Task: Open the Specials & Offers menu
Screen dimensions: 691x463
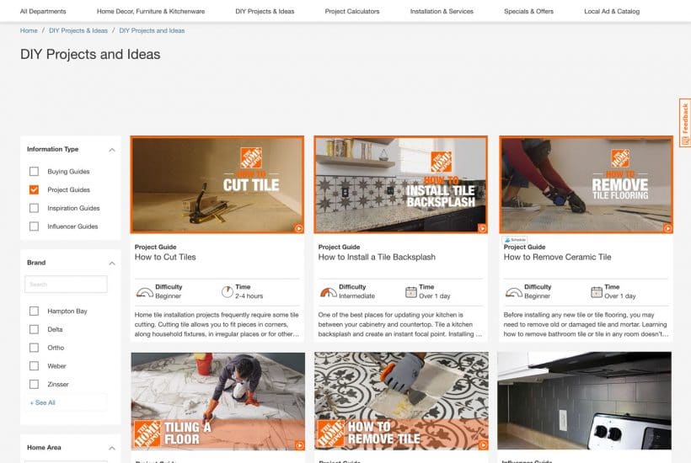Action: click(529, 12)
